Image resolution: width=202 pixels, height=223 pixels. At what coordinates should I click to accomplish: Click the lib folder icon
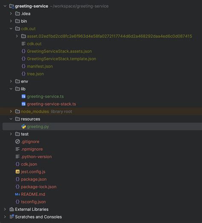(x=17, y=89)
